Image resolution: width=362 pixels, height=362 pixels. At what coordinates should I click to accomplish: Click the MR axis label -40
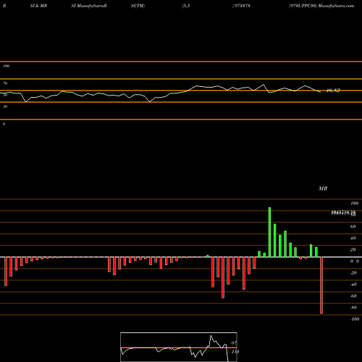click(353, 285)
